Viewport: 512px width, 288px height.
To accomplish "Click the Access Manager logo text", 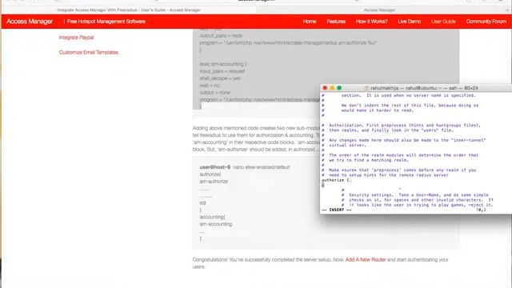I will coord(30,22).
